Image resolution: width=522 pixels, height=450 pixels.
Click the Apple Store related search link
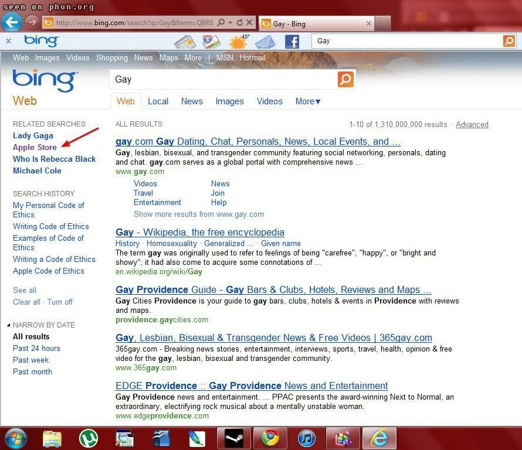(x=35, y=147)
